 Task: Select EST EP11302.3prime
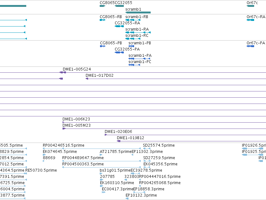coord(147,152)
